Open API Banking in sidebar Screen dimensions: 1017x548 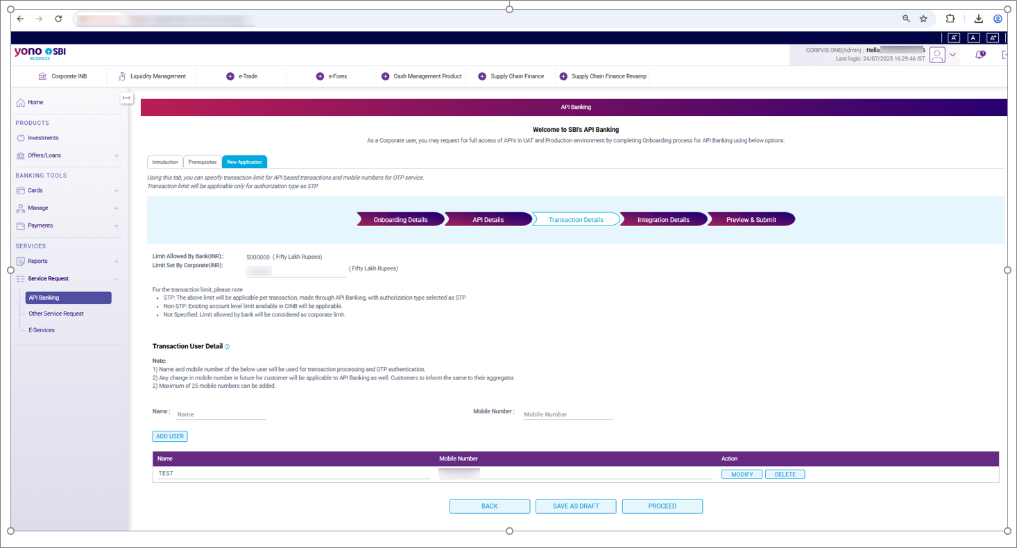[68, 298]
